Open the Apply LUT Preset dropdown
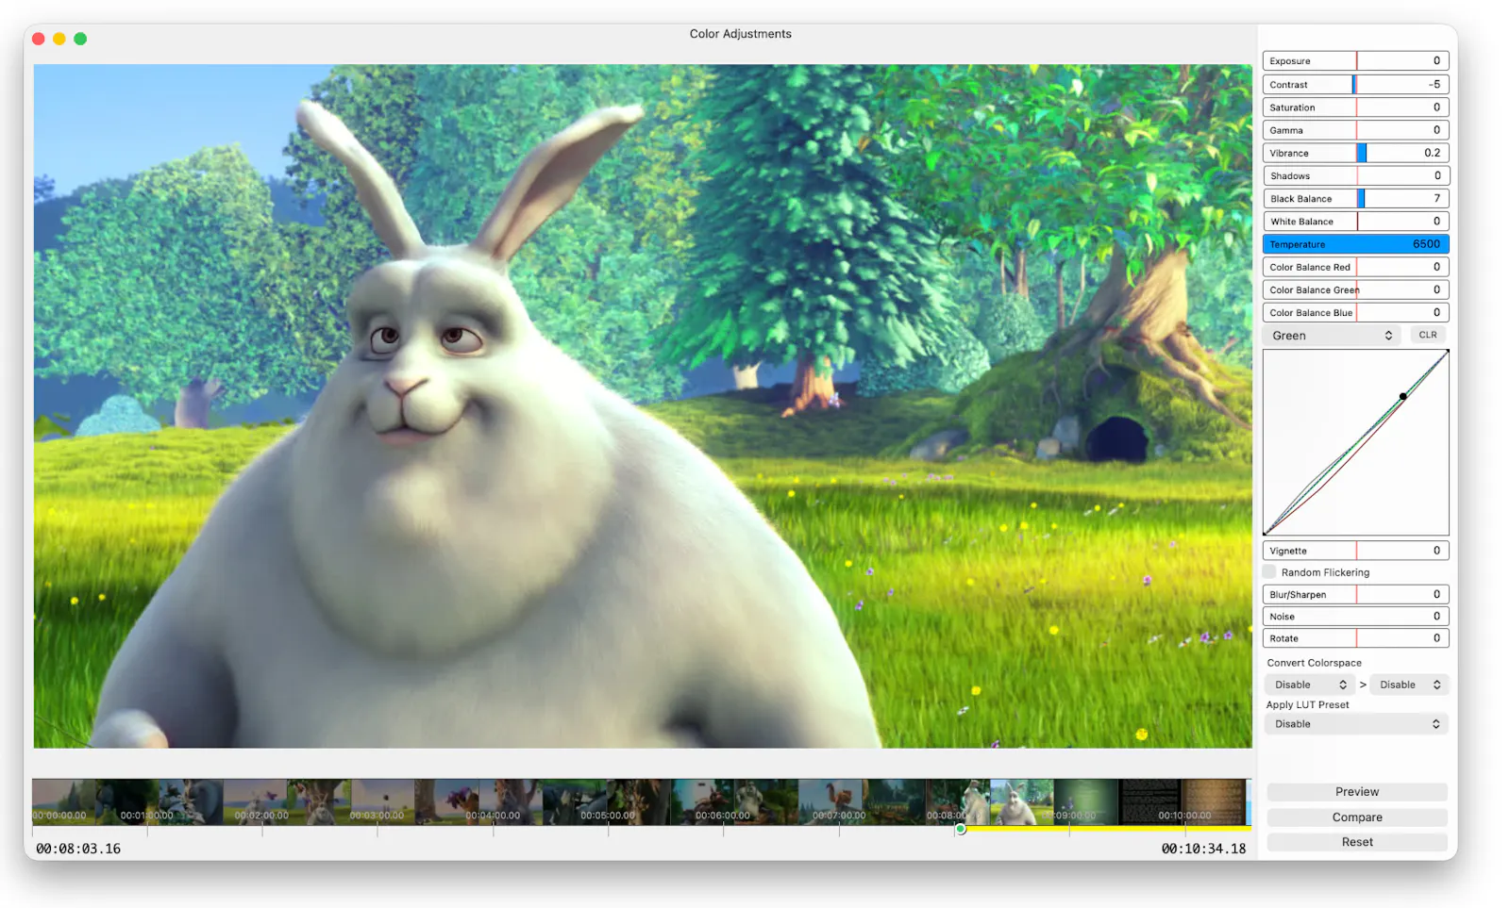The height and width of the screenshot is (908, 1510). [1356, 724]
